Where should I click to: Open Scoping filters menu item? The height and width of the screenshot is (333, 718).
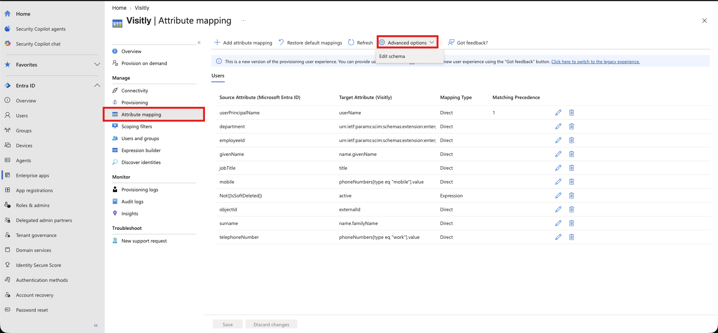pos(137,126)
